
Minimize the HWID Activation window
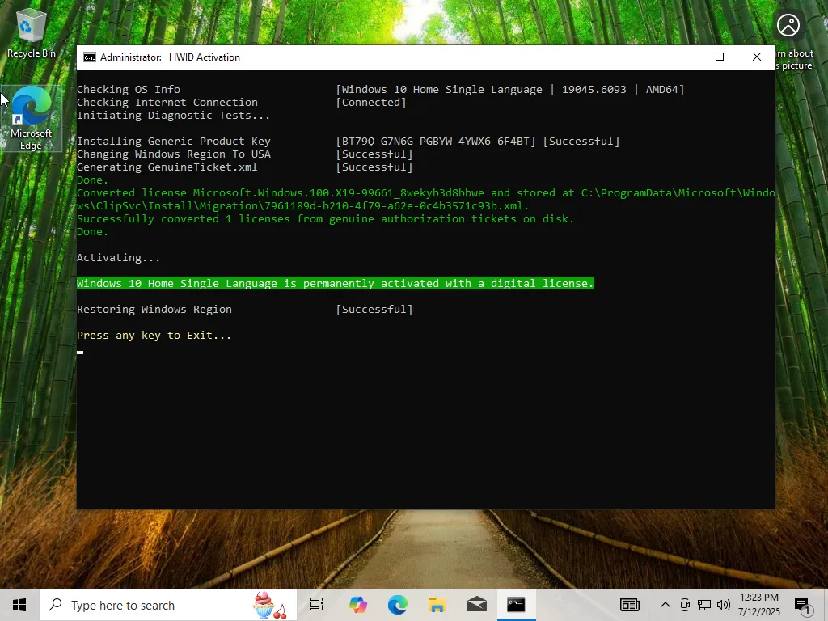coord(682,57)
